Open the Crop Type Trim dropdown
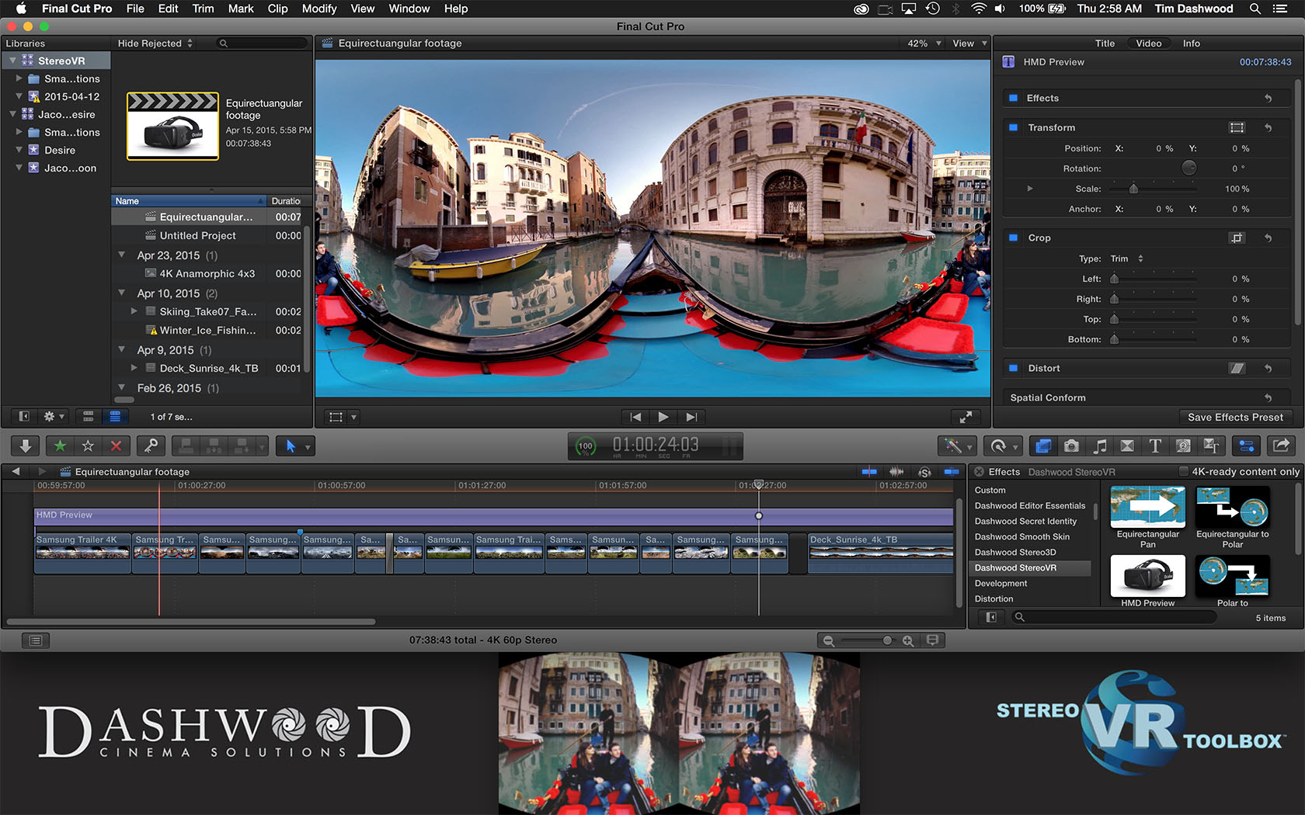Image resolution: width=1305 pixels, height=815 pixels. (x=1126, y=258)
